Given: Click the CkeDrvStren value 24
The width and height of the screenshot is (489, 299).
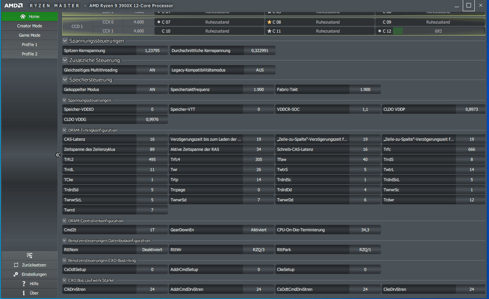Looking at the screenshot, I should pos(472,289).
